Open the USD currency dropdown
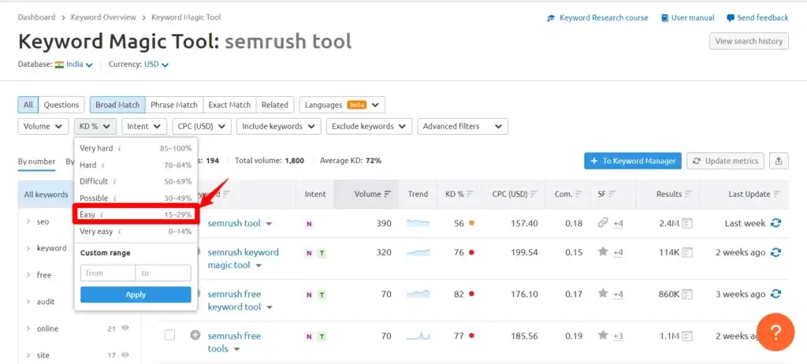This screenshot has width=807, height=364. pyautogui.click(x=156, y=65)
